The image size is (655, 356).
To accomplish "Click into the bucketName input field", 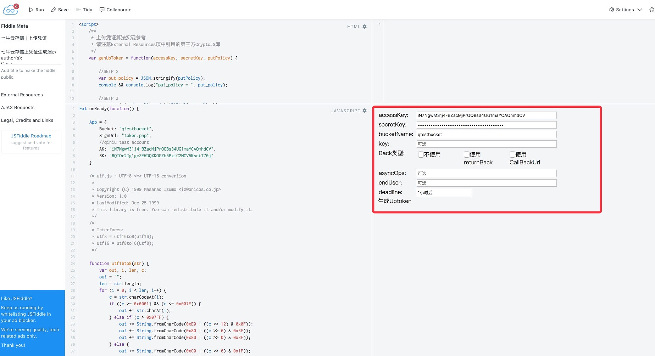I will 486,135.
